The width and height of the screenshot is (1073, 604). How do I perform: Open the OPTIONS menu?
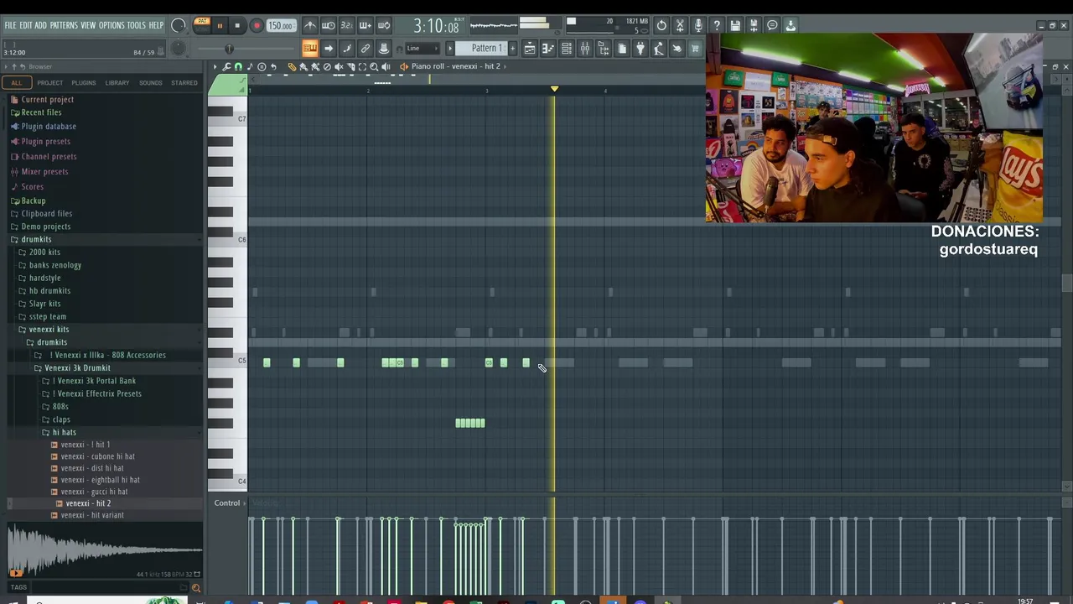111,25
